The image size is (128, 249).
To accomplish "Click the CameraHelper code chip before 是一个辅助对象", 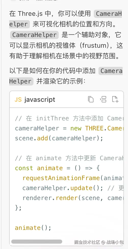I will click(34, 35).
